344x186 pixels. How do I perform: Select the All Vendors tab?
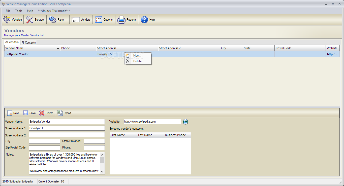point(12,42)
